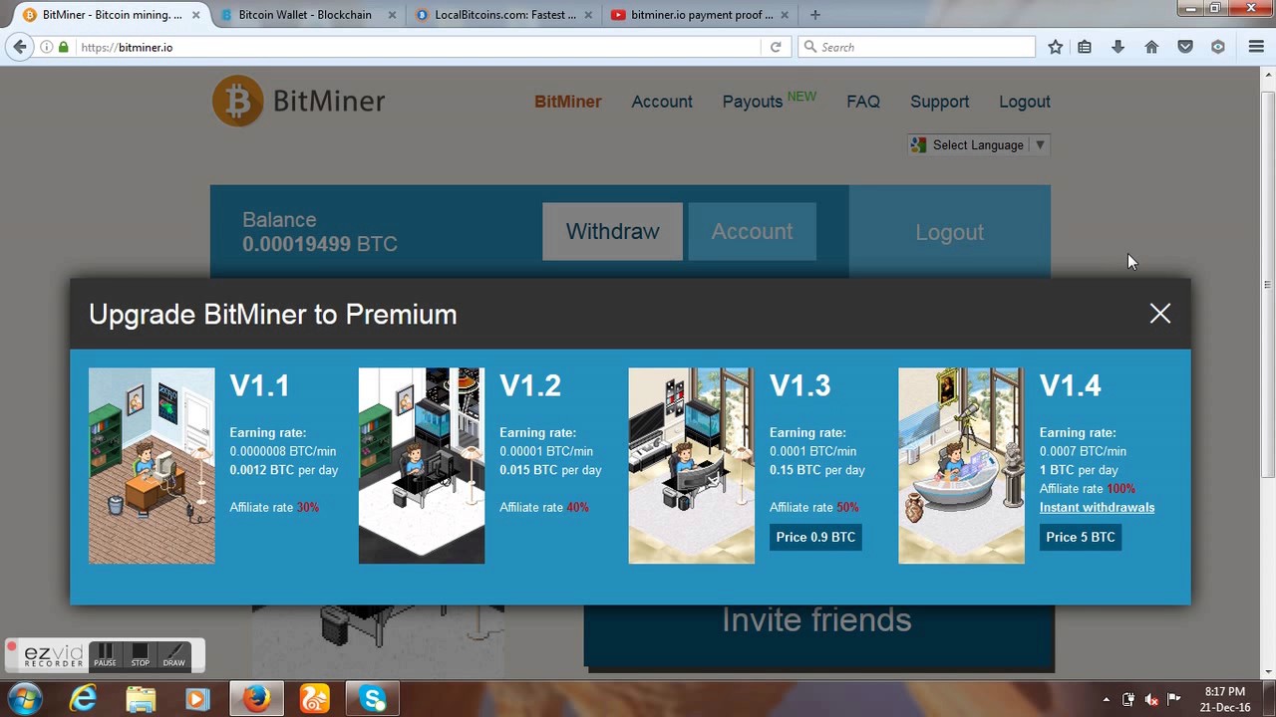Launch Internet Explorer from the taskbar

tap(83, 699)
